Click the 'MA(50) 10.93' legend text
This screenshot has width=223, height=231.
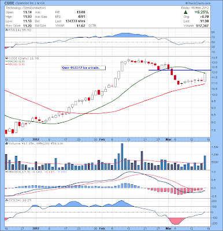(x=16, y=64)
